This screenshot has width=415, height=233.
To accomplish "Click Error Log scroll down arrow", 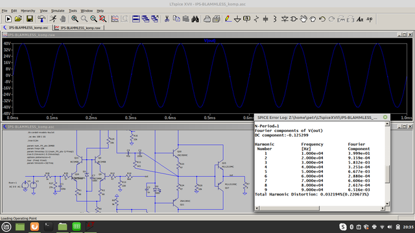I will pyautogui.click(x=387, y=204).
